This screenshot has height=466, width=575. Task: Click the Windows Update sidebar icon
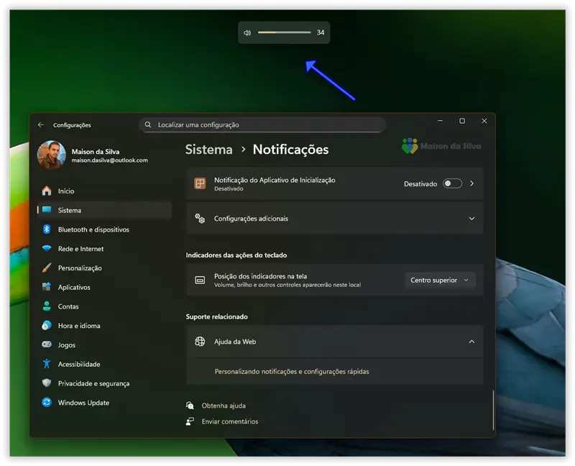point(47,403)
